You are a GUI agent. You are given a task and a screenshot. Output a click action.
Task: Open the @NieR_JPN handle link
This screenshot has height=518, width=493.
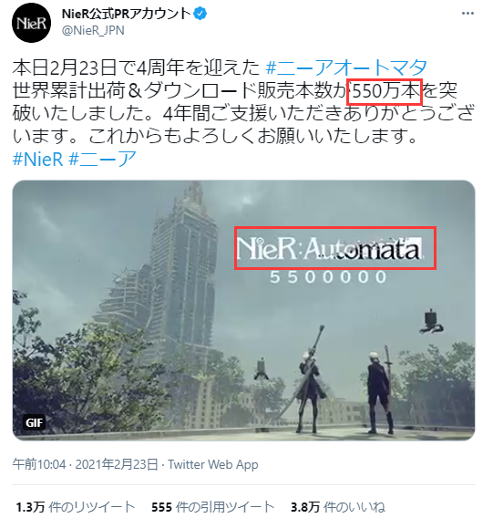click(93, 30)
